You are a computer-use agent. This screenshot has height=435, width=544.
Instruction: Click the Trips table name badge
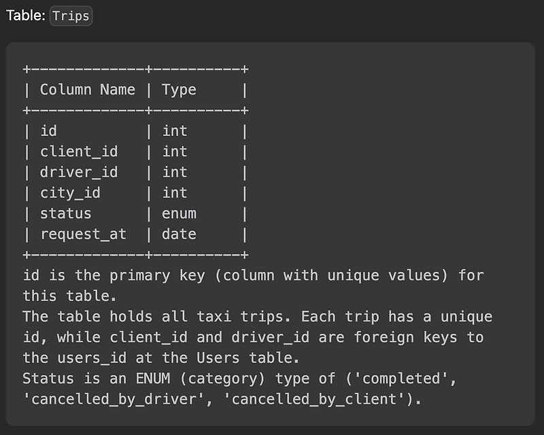71,16
